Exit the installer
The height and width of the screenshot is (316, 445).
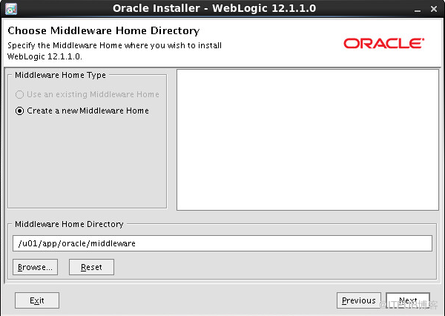click(x=37, y=300)
